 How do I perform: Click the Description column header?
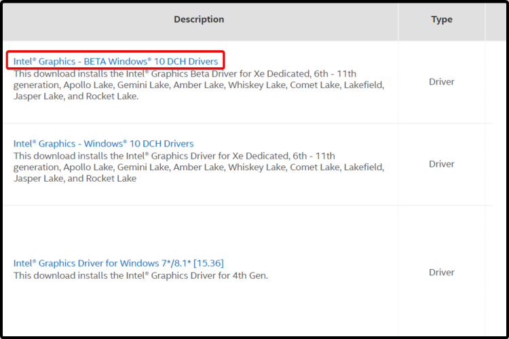coord(199,20)
